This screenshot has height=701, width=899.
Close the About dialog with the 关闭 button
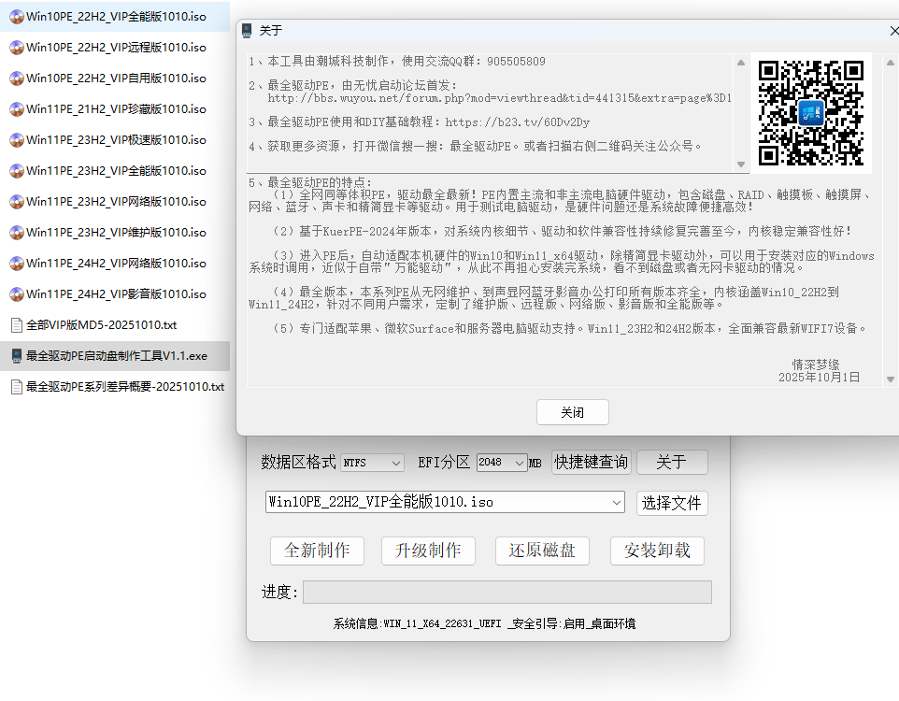click(x=572, y=411)
